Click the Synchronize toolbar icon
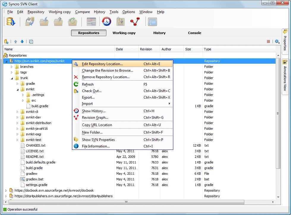291x215 pixels. (29, 21)
